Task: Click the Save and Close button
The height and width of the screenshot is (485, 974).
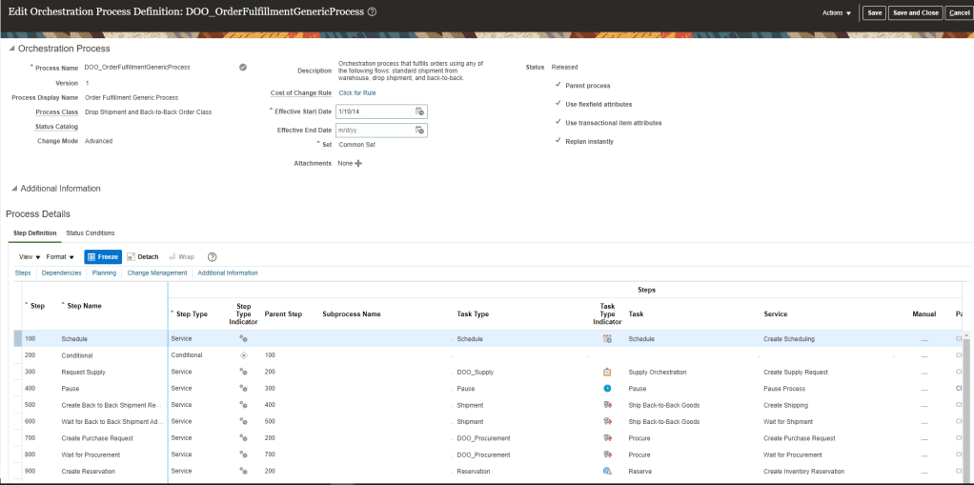Action: 915,12
